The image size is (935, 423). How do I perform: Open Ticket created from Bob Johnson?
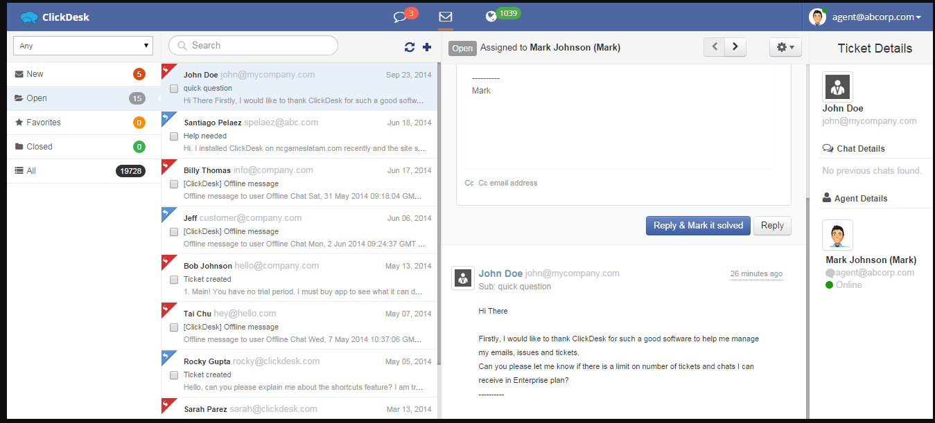[x=299, y=278]
